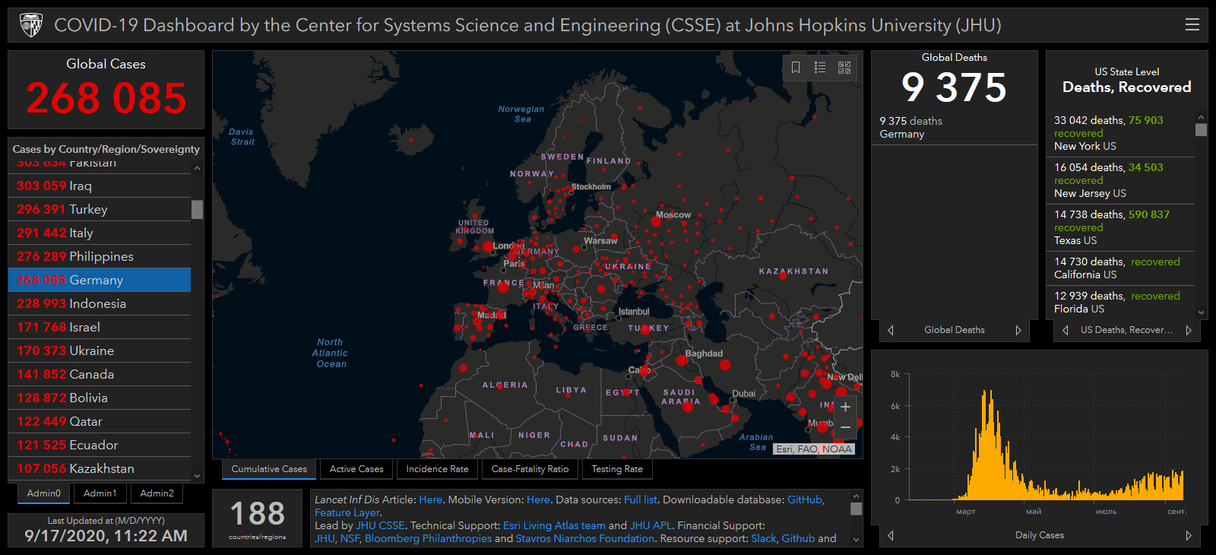1216x555 pixels.
Task: Switch to the Admin1 tab
Action: coord(100,493)
